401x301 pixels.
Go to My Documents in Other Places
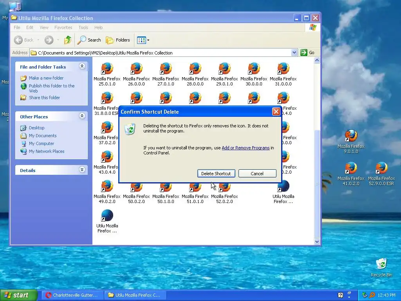pyautogui.click(x=43, y=136)
